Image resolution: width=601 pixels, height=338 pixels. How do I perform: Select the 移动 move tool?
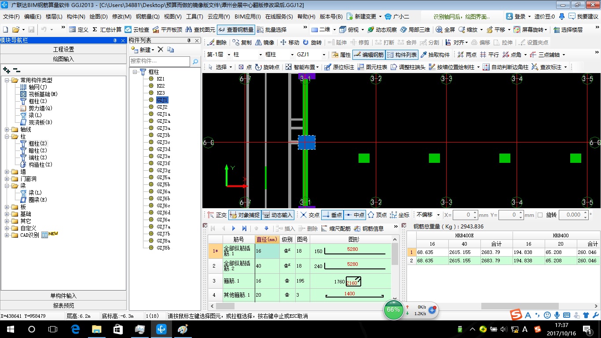[x=289, y=42]
